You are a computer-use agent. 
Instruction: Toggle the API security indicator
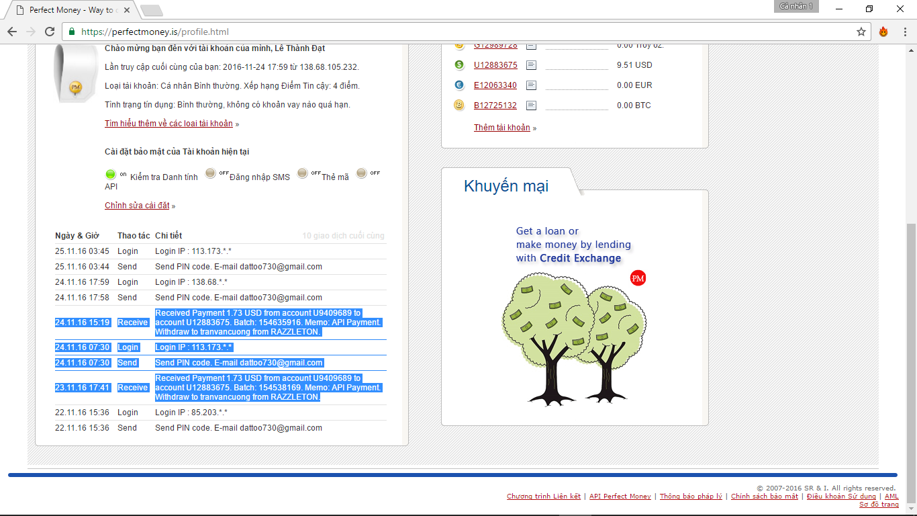[362, 173]
